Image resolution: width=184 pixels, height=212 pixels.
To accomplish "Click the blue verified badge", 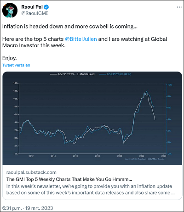I will tap(46, 7).
